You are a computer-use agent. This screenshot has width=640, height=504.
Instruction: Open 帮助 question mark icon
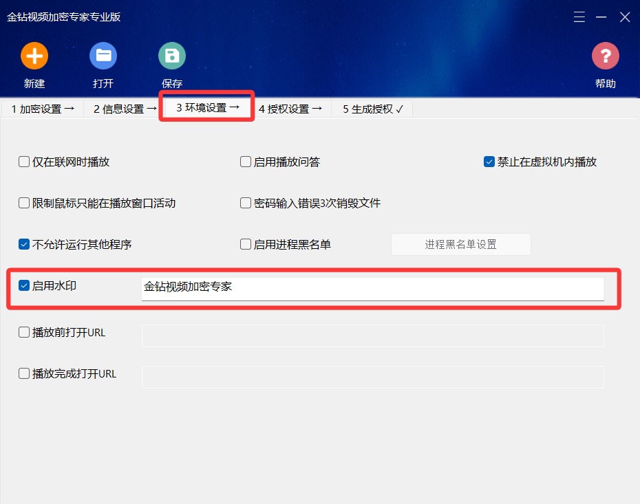[x=606, y=56]
